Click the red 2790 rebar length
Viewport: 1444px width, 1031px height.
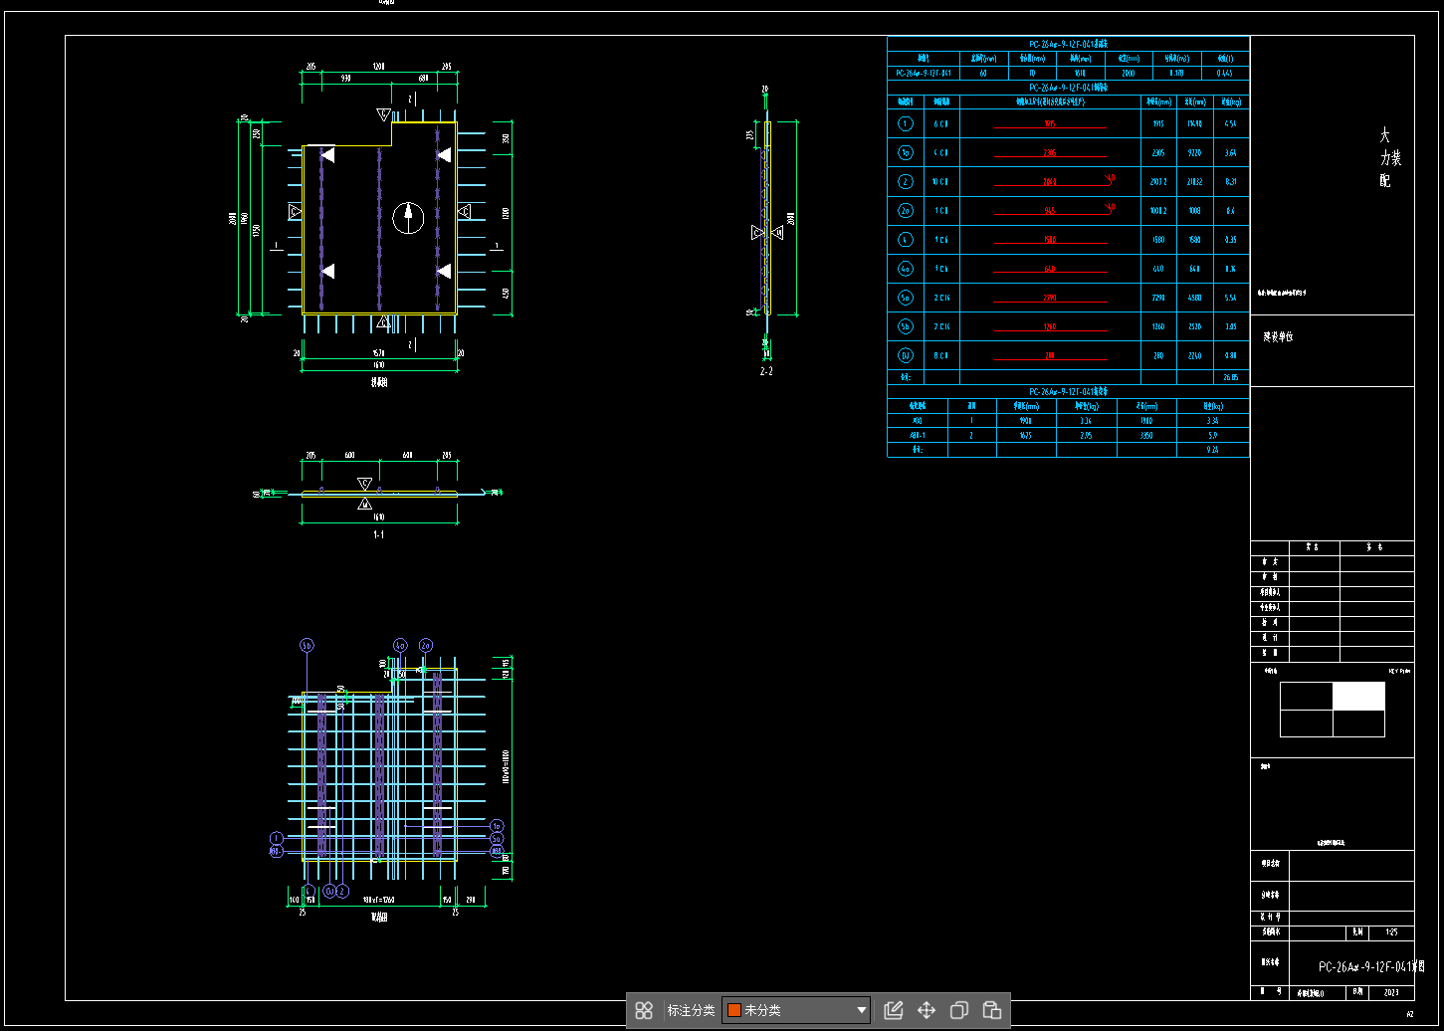coord(1050,298)
